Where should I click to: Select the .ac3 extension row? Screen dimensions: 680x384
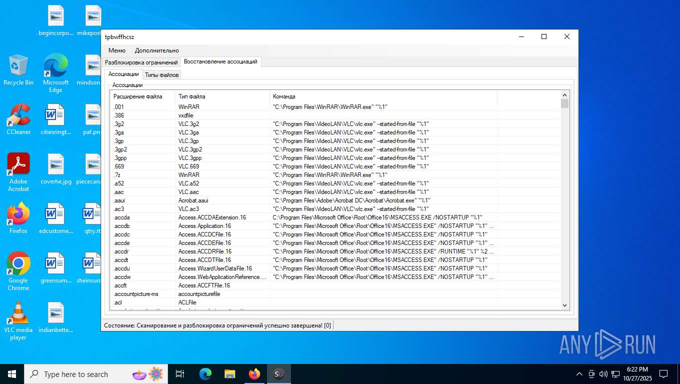click(335, 208)
